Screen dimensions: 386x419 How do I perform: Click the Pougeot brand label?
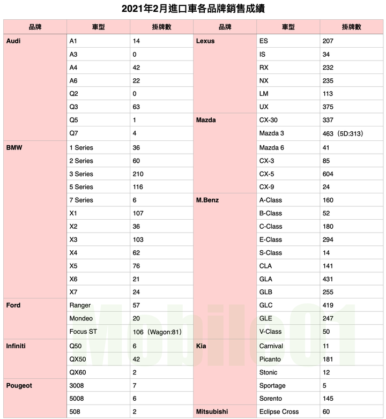tap(19, 386)
